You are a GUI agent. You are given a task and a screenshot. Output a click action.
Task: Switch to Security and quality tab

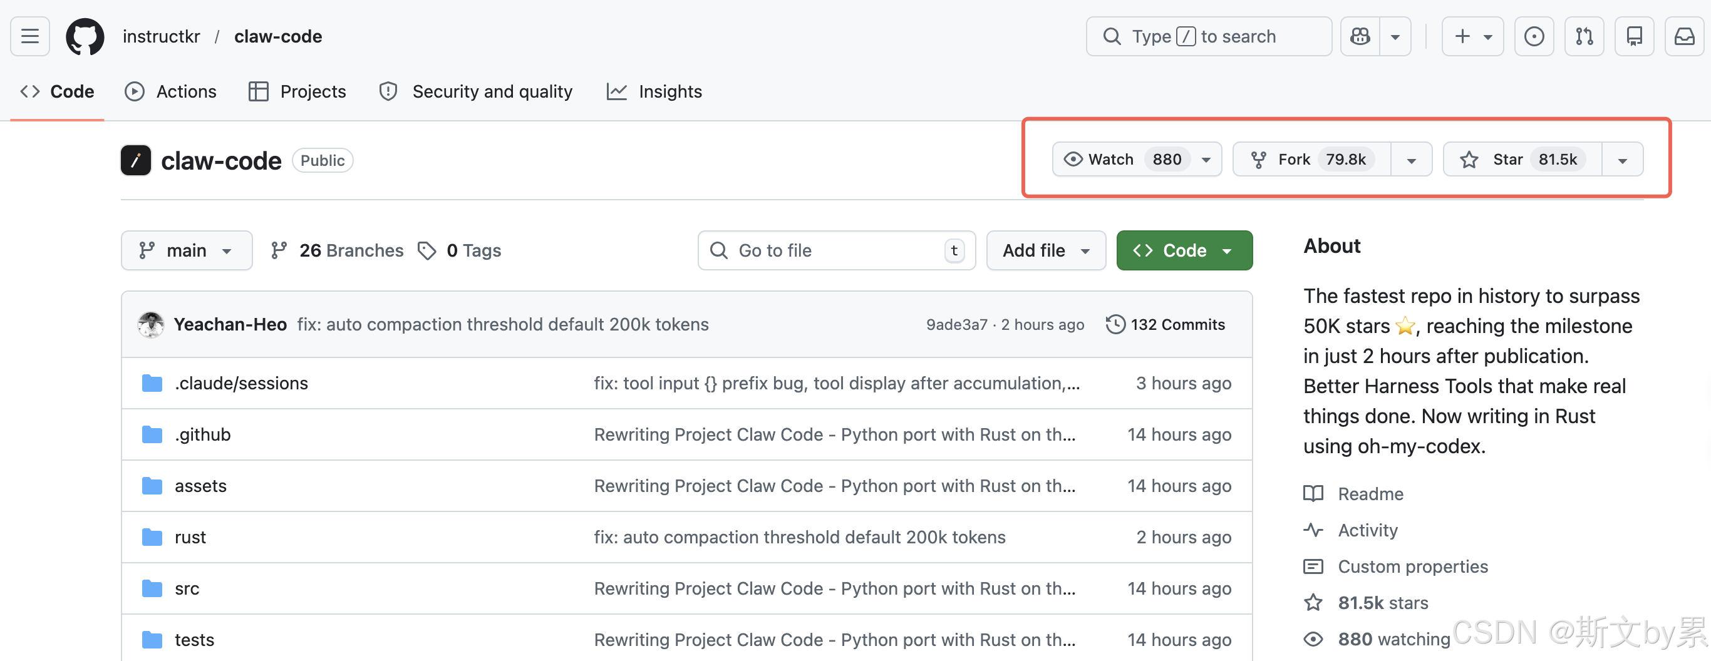point(475,91)
